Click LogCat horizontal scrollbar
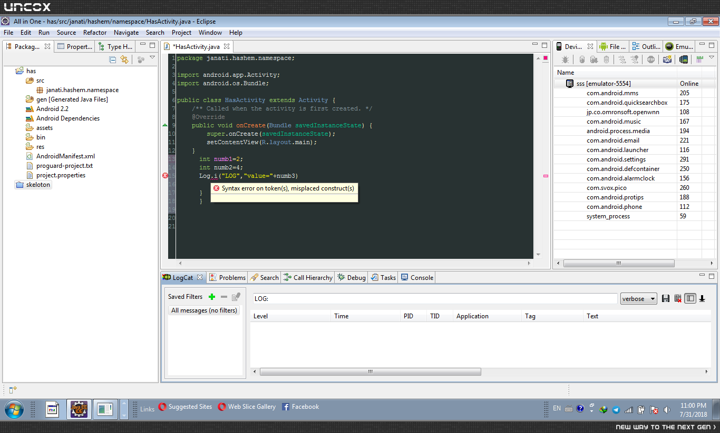720x433 pixels. click(x=371, y=371)
